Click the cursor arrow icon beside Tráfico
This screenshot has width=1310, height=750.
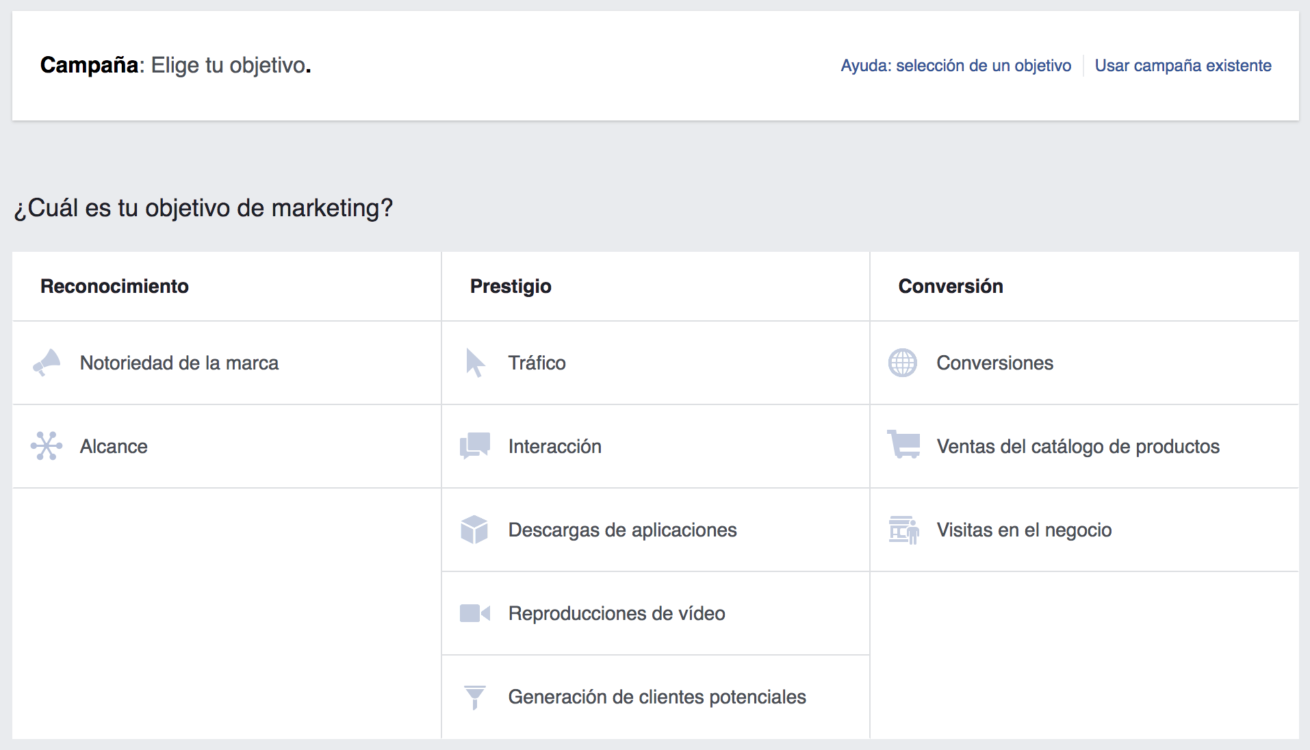pos(475,363)
